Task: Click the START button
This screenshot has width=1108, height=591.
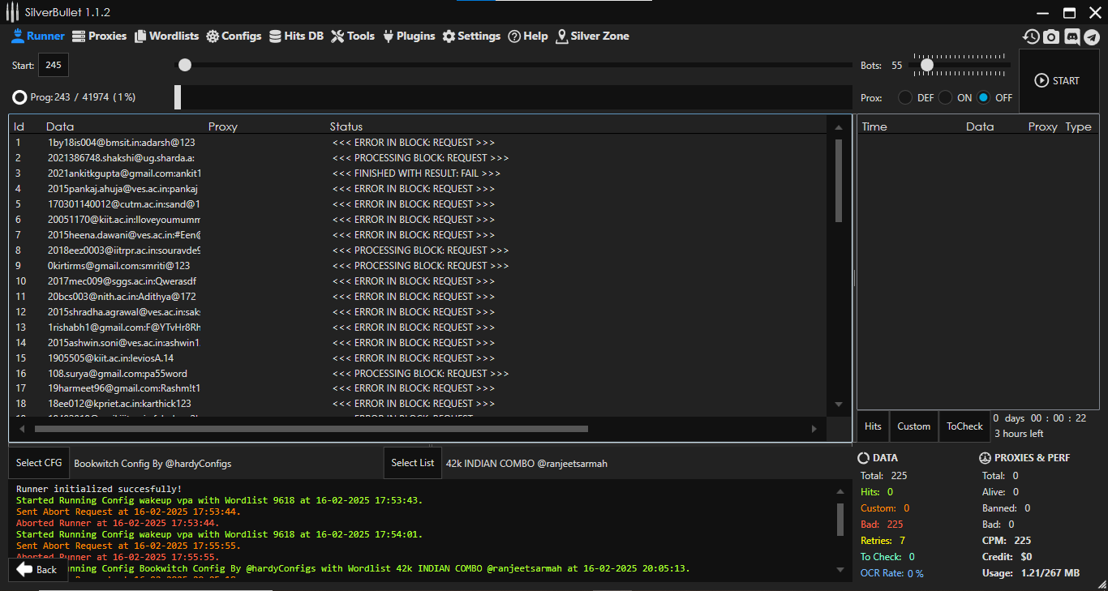Action: click(1058, 81)
